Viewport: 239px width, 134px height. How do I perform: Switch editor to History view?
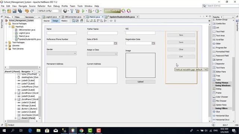64,21
